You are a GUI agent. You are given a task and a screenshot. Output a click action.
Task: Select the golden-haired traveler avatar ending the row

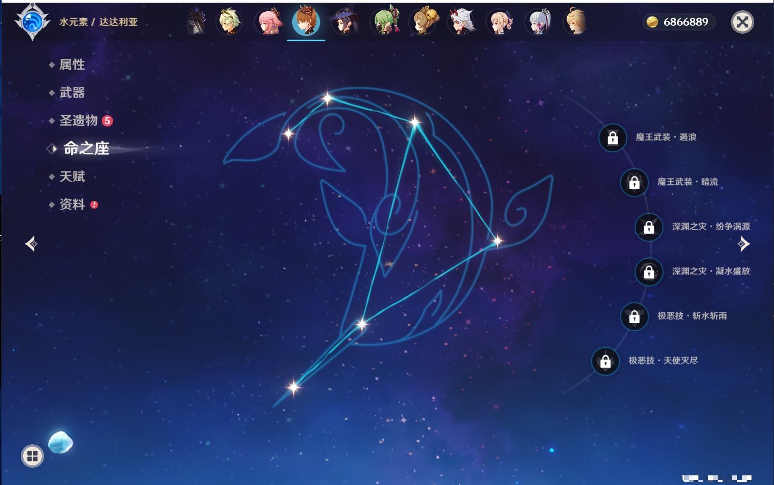576,22
